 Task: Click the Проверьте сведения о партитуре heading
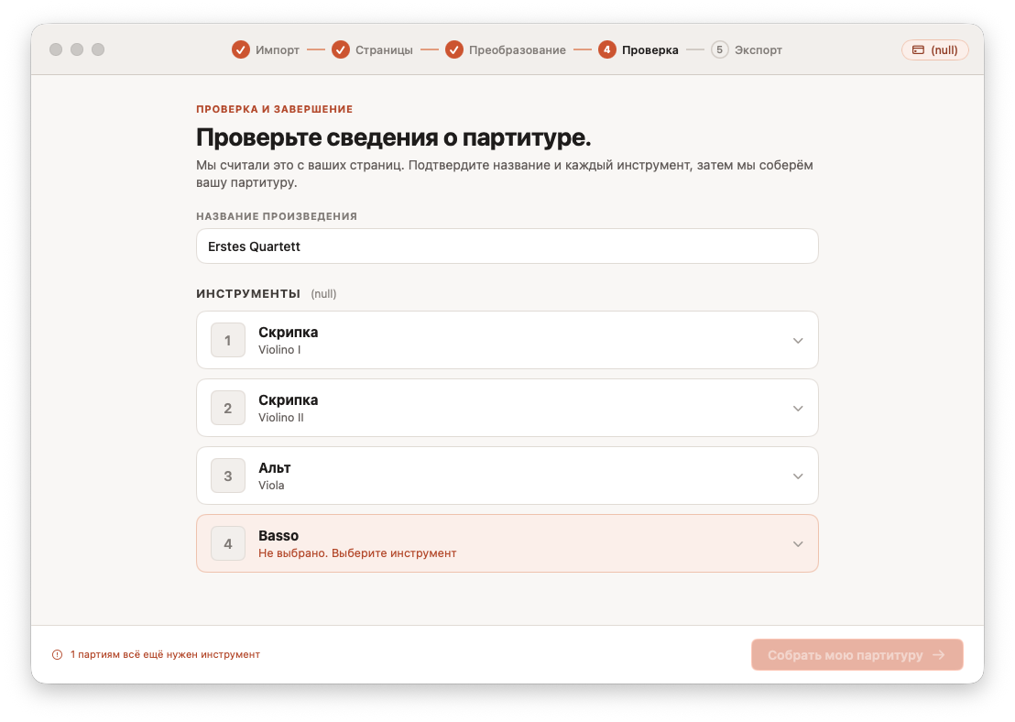tap(394, 137)
